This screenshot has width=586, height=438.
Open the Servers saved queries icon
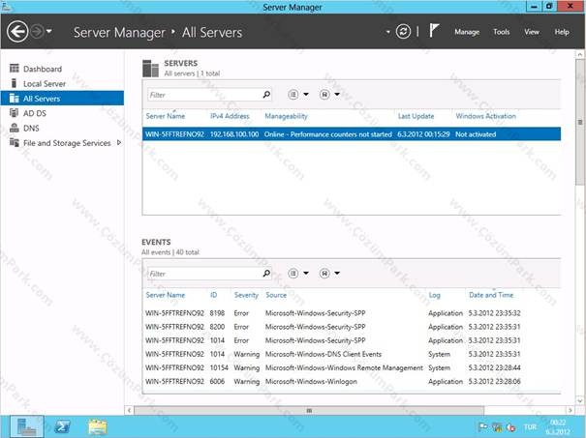tap(324, 95)
